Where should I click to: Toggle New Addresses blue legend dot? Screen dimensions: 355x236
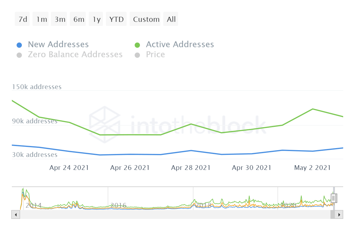(x=19, y=45)
